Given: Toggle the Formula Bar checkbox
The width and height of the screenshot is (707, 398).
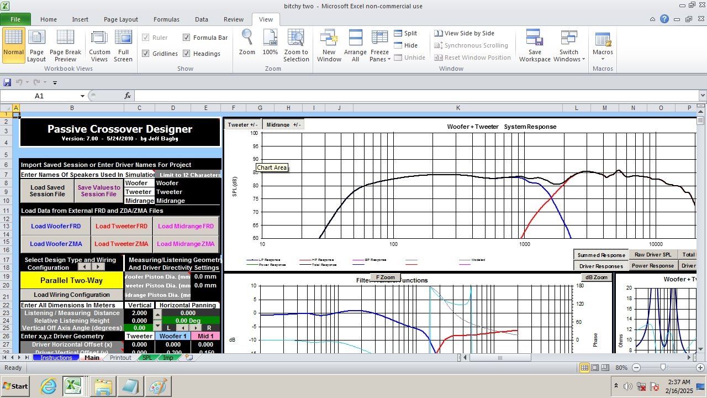Looking at the screenshot, I should click(x=187, y=38).
